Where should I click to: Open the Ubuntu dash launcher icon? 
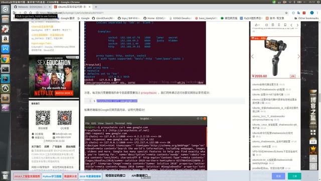tap(6, 10)
